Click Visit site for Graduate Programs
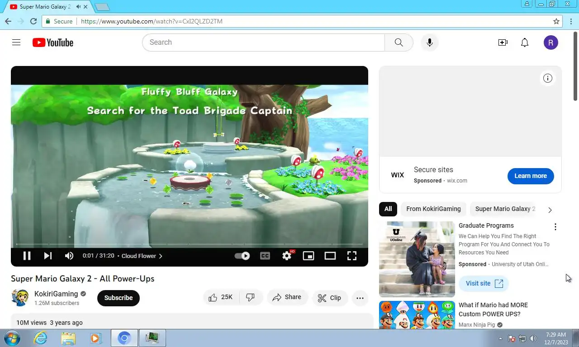The width and height of the screenshot is (579, 347). (x=484, y=283)
